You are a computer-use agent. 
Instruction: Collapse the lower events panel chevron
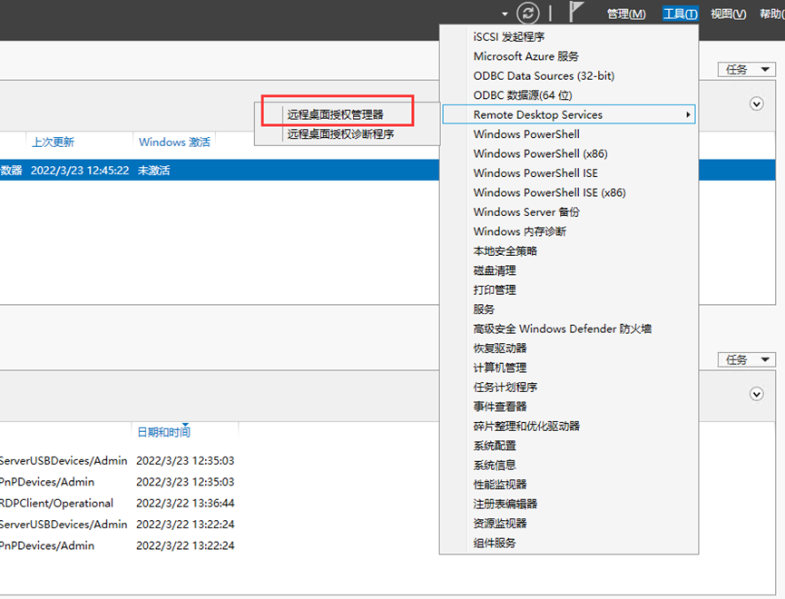[x=757, y=394]
